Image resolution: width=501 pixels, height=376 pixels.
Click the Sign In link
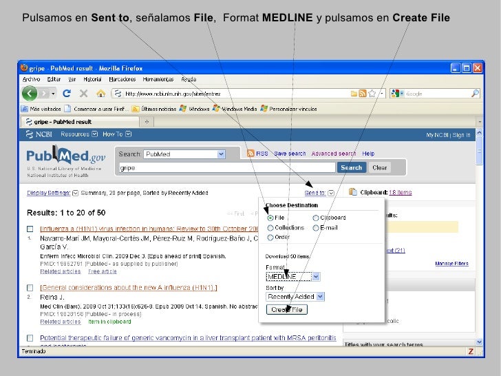coord(461,135)
